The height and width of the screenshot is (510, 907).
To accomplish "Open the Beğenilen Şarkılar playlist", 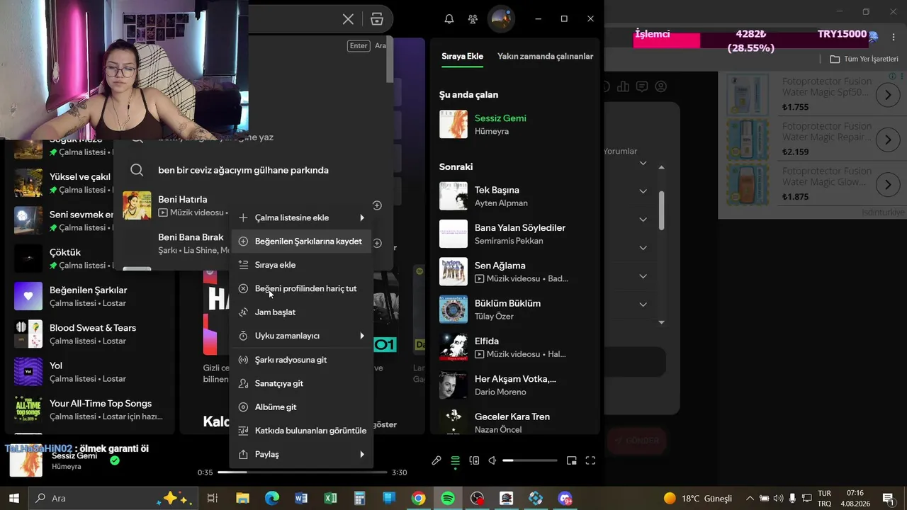I will [x=90, y=296].
